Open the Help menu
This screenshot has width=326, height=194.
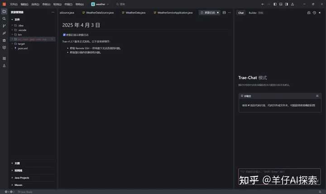pos(79,4)
